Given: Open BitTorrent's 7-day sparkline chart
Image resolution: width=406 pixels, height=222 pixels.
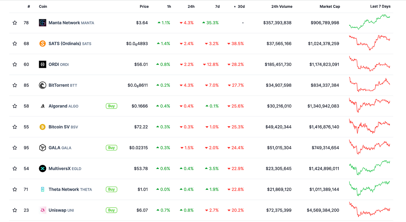Looking at the screenshot, I should point(369,84).
